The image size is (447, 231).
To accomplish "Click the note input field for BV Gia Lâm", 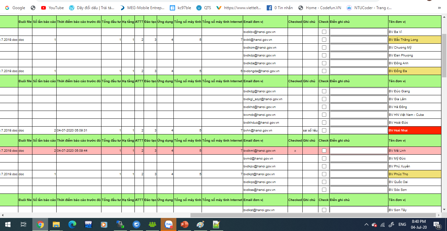I will pos(359,99).
